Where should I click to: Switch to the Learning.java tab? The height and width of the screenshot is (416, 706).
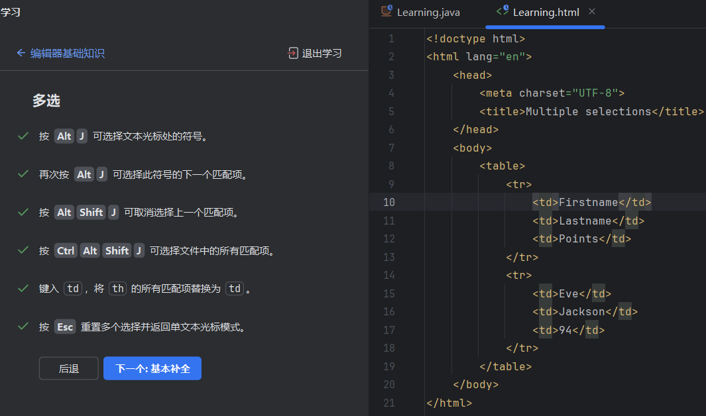point(428,13)
